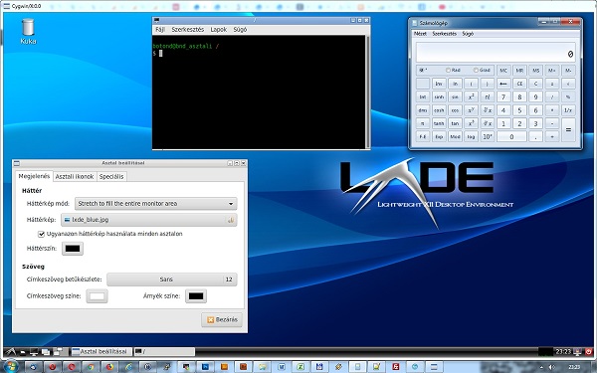597x373 pixels.
Task: Click the Asztal beállításai window menu icon
Action: (x=16, y=163)
